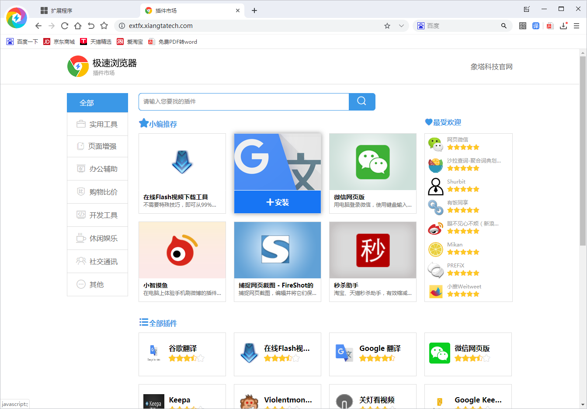Restore the last closed tab with undo arrow
The width and height of the screenshot is (587, 409).
(91, 26)
